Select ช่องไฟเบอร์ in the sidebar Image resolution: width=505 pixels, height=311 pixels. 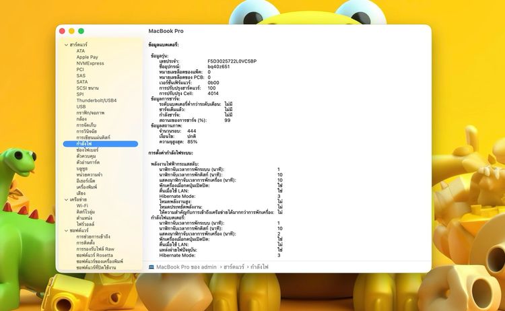point(88,150)
